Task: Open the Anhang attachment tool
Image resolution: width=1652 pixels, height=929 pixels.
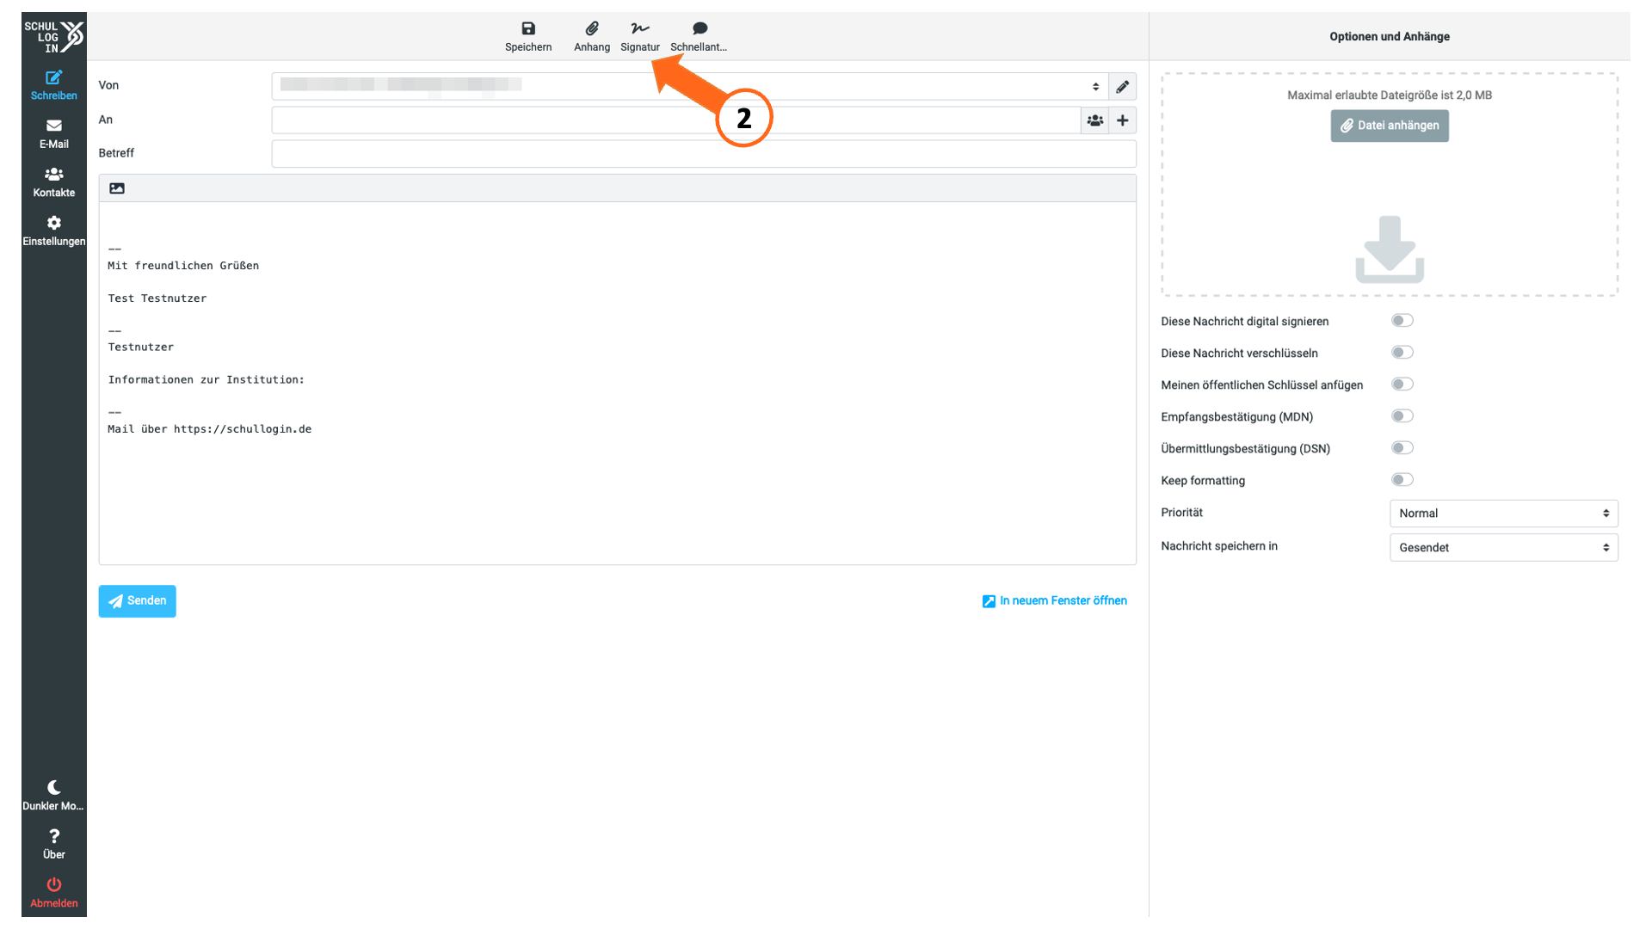Action: click(592, 37)
